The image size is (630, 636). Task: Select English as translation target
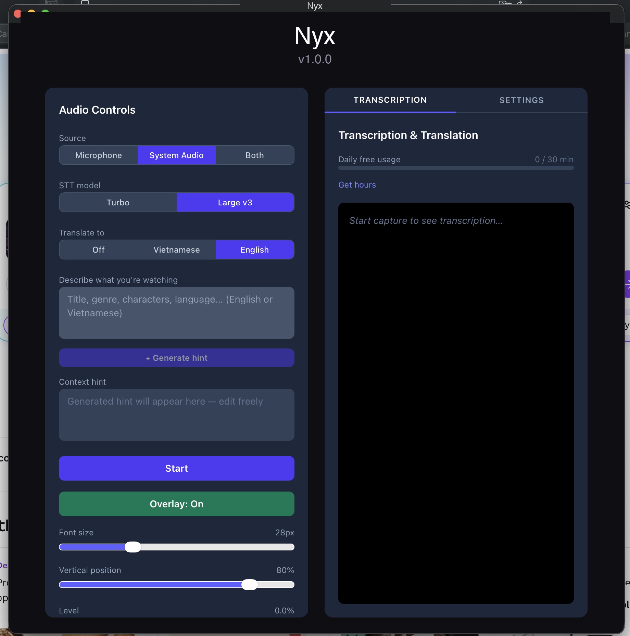254,250
